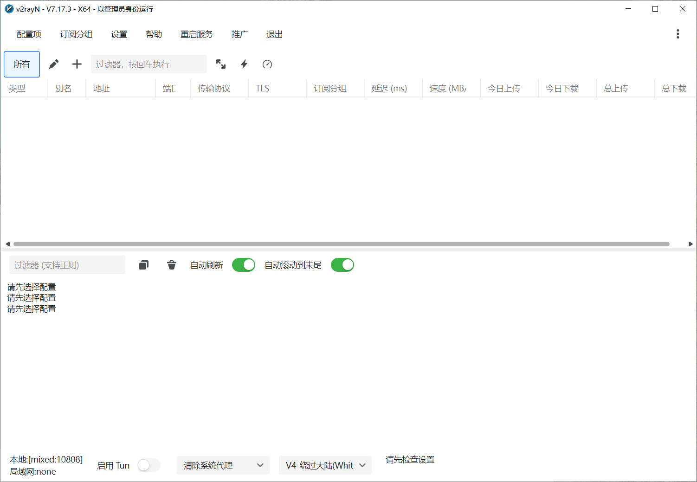The width and height of the screenshot is (697, 482).
Task: Focus the log filter regex input field
Action: pyautogui.click(x=67, y=265)
